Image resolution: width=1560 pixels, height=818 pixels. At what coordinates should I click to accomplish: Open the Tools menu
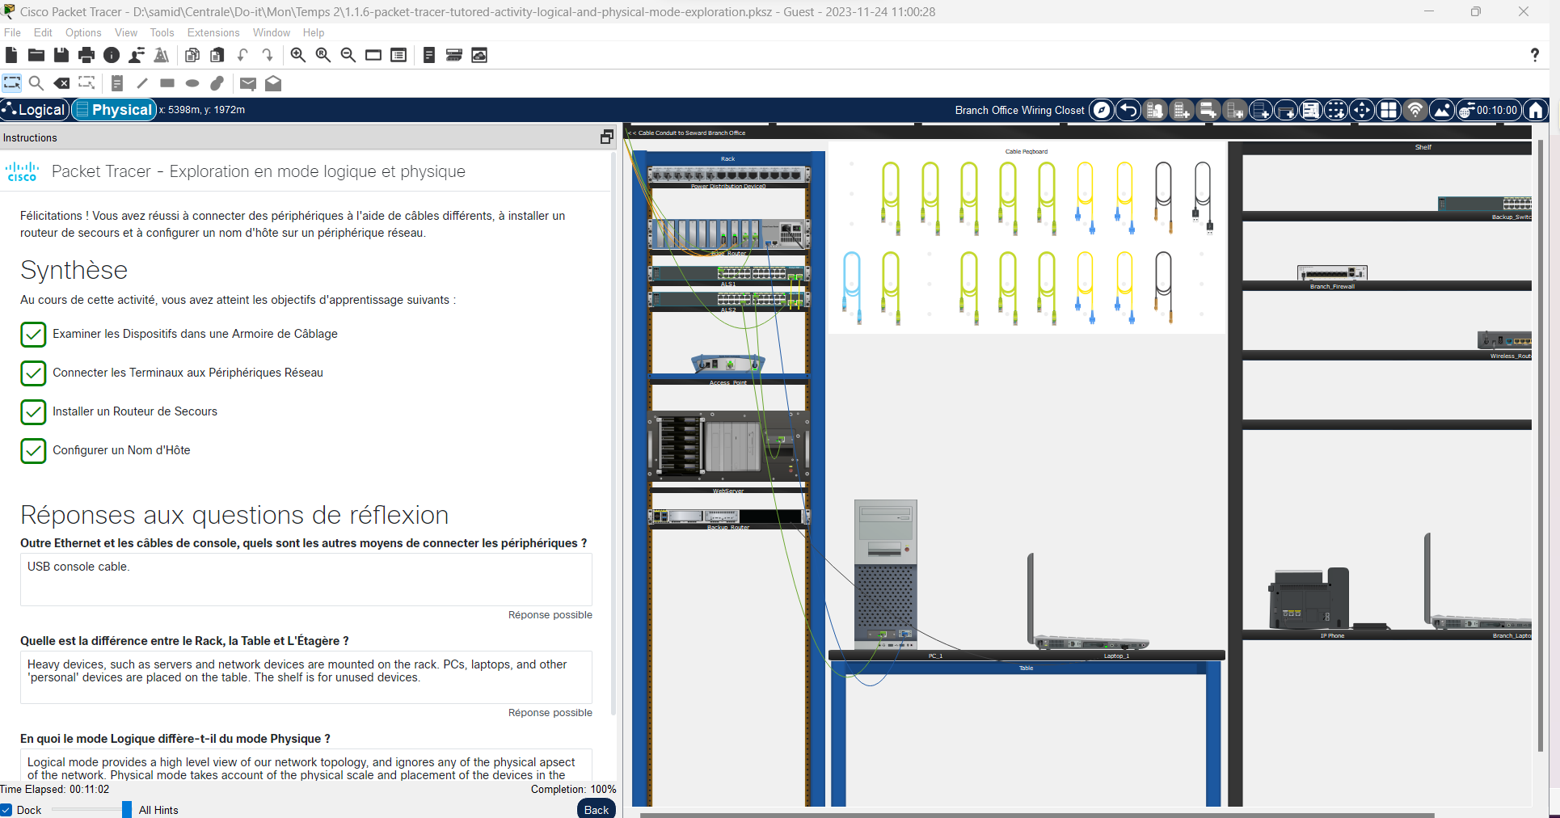[x=162, y=32]
